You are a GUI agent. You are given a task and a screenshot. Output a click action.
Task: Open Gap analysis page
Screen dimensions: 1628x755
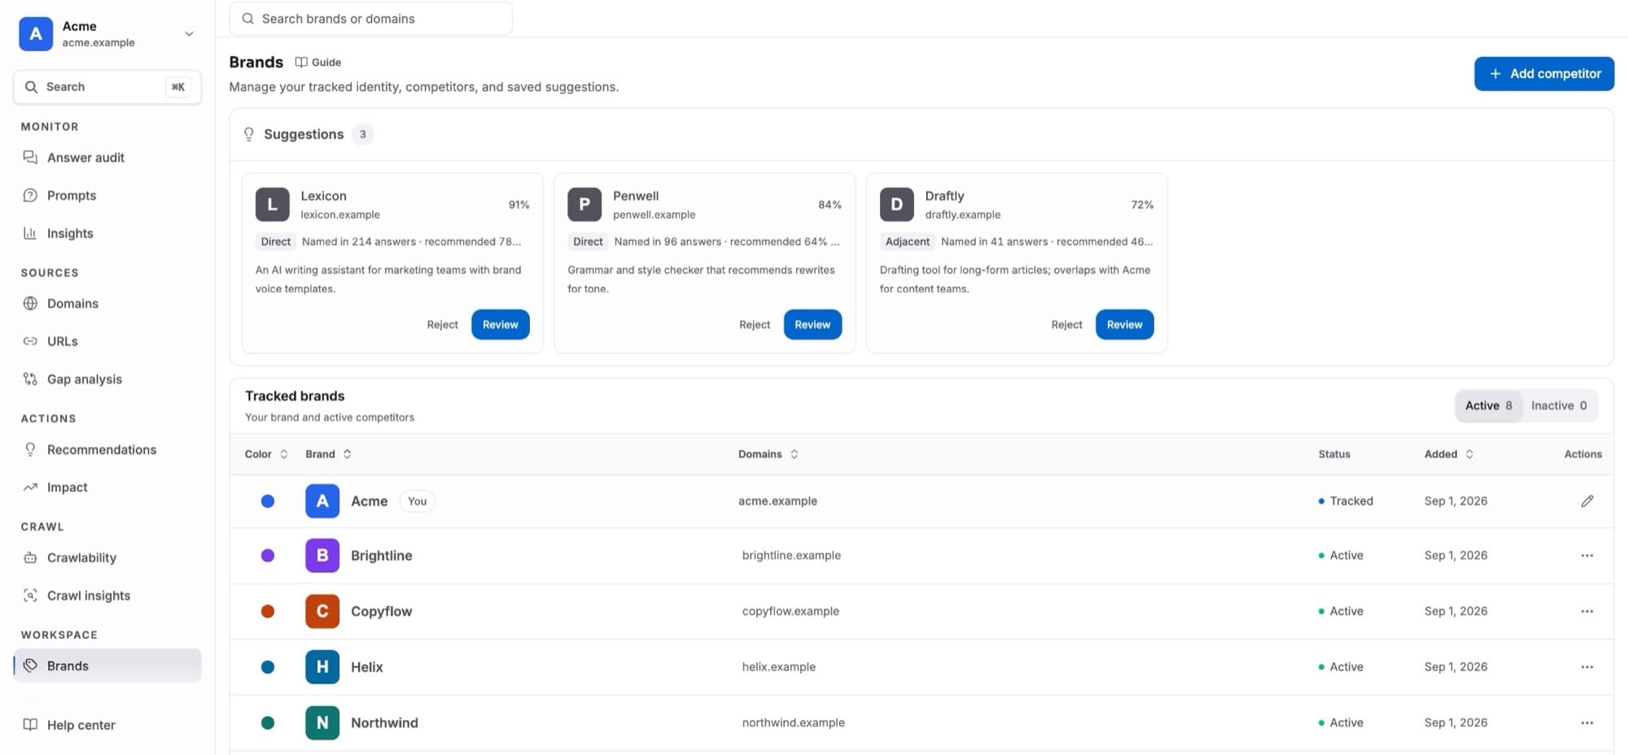click(x=107, y=379)
